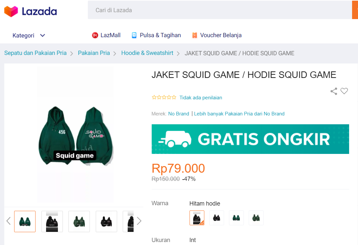Open the Pakaian Pria breadcrumb
This screenshot has width=358, height=245.
tap(94, 53)
